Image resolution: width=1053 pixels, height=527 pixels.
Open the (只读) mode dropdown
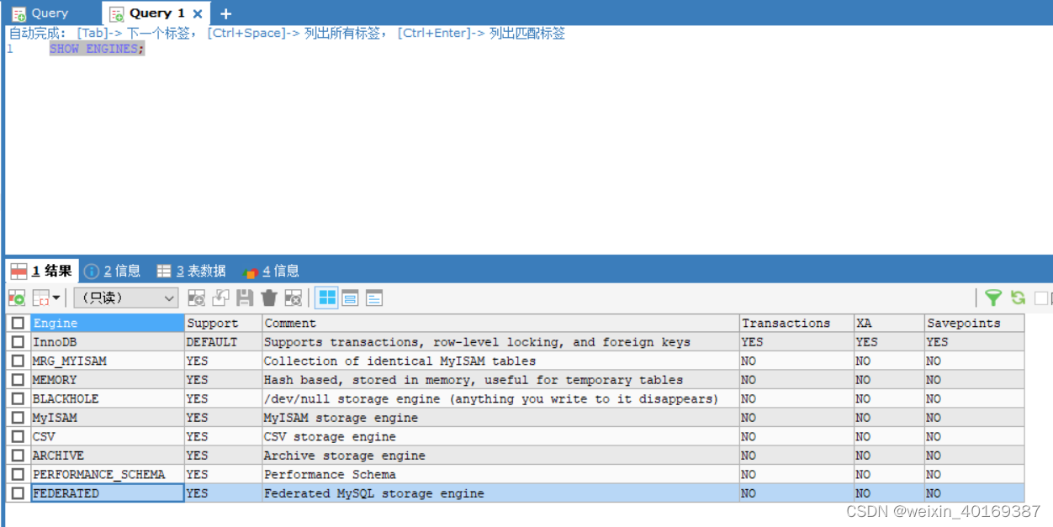pos(124,298)
